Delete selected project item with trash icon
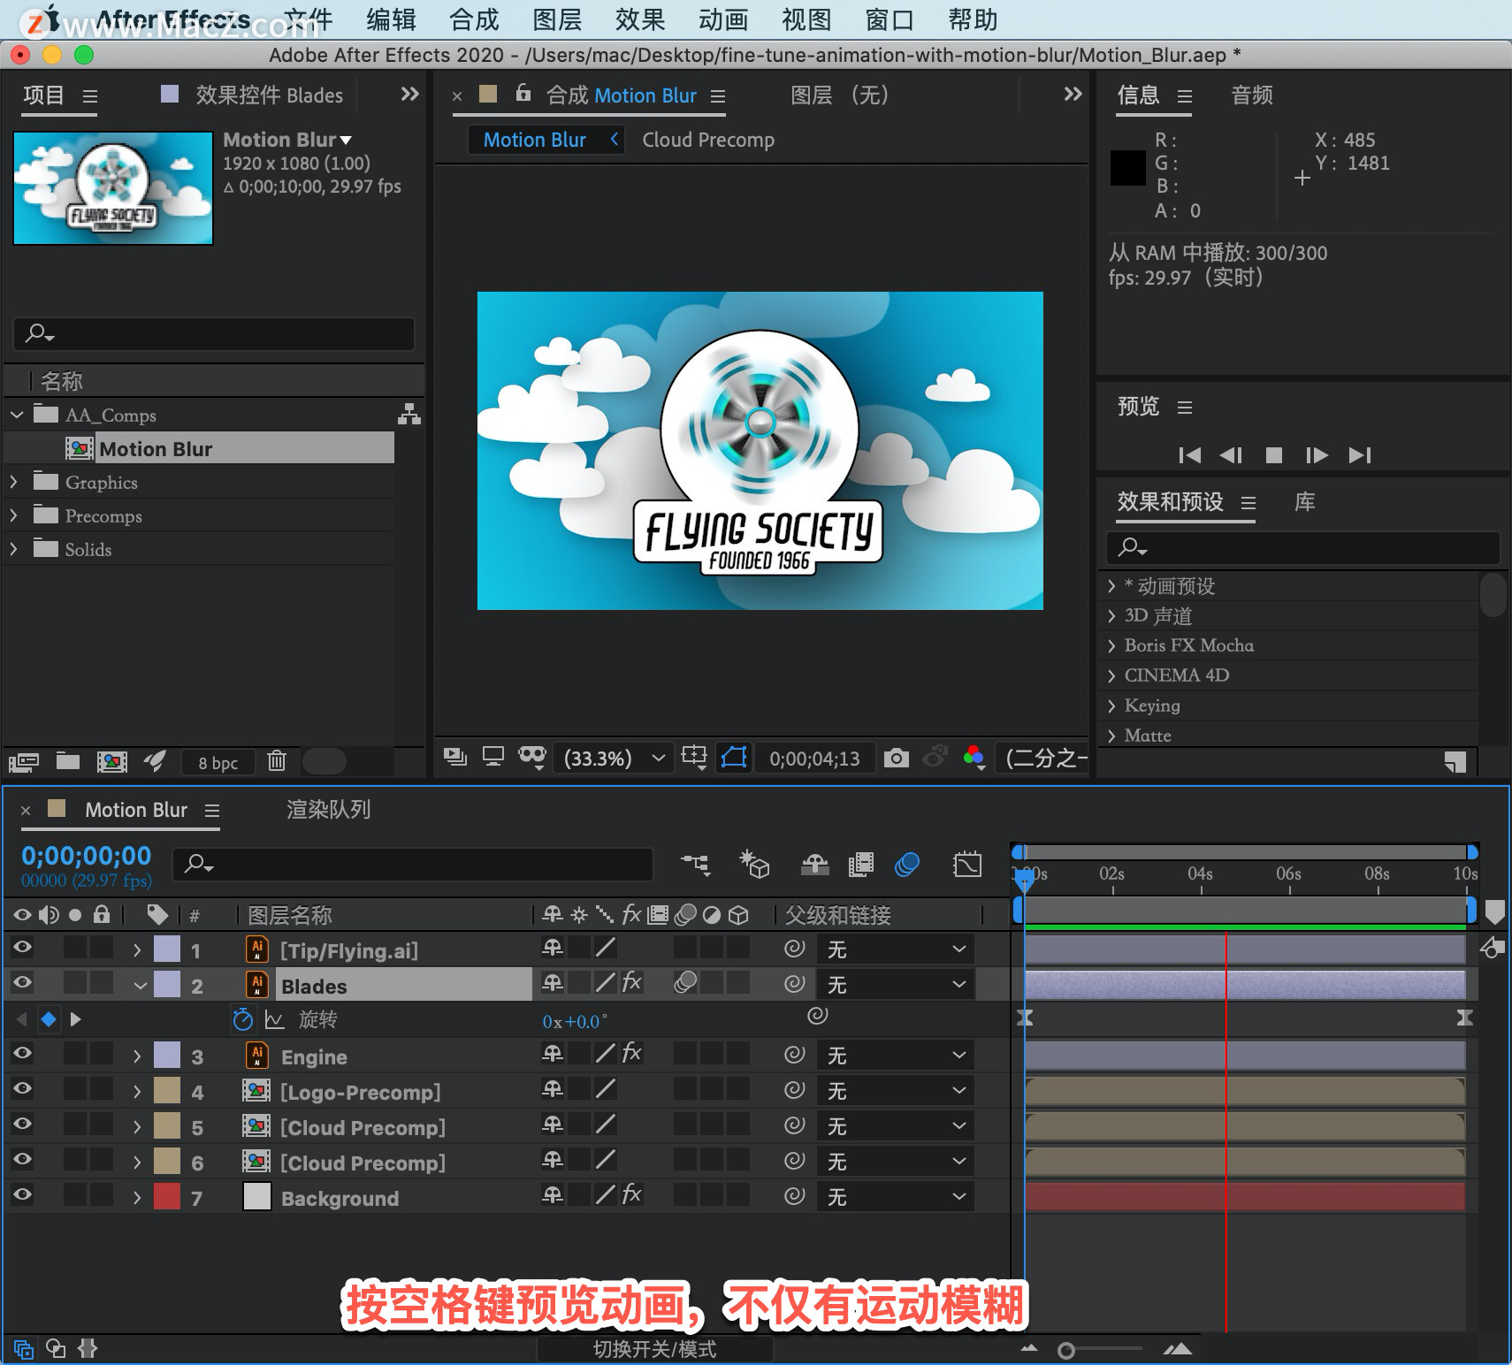This screenshot has width=1512, height=1365. click(x=277, y=760)
